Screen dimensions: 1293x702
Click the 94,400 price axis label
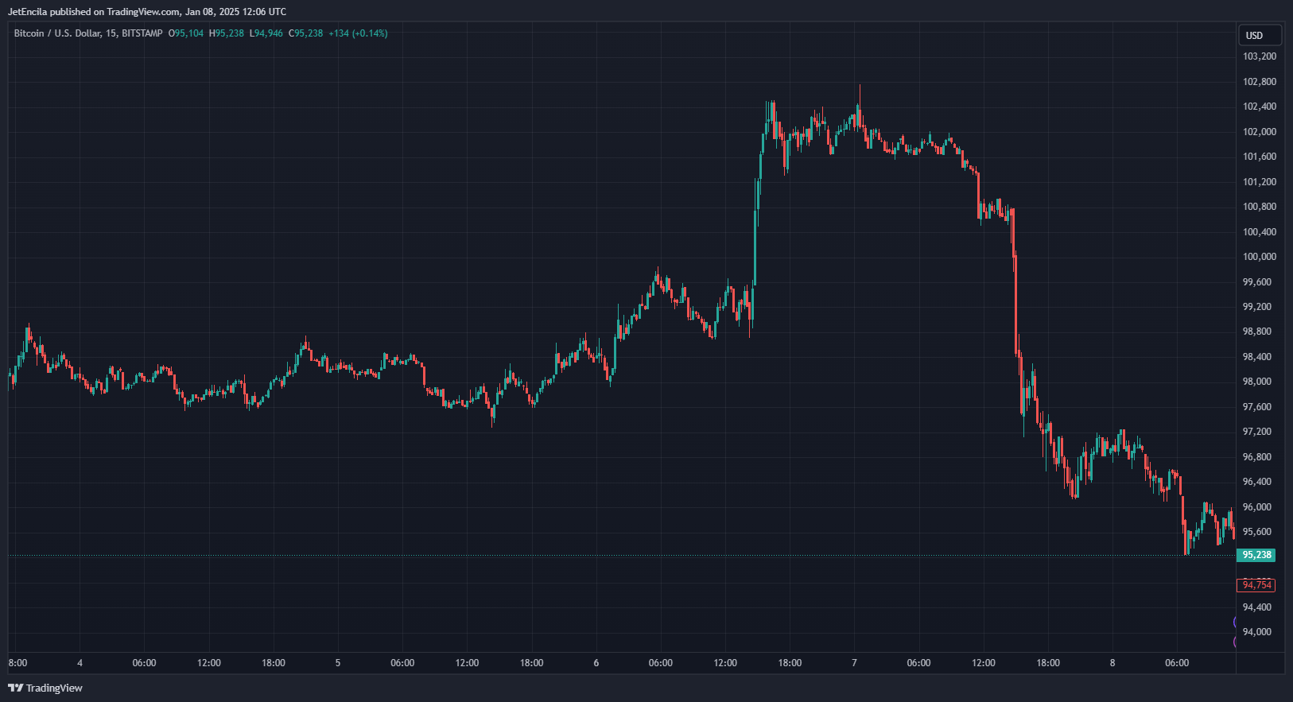pyautogui.click(x=1256, y=607)
